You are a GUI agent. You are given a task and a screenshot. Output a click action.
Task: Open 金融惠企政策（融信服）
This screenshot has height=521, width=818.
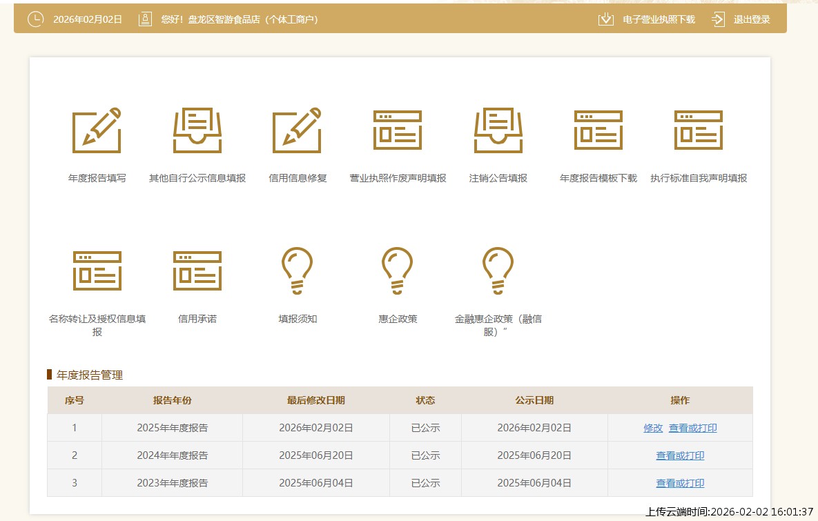[x=498, y=269]
